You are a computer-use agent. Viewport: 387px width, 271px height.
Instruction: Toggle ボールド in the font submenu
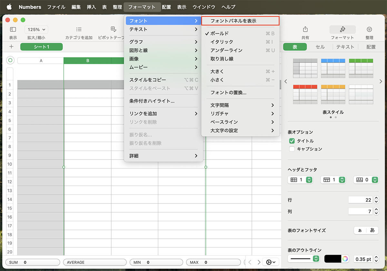point(240,34)
